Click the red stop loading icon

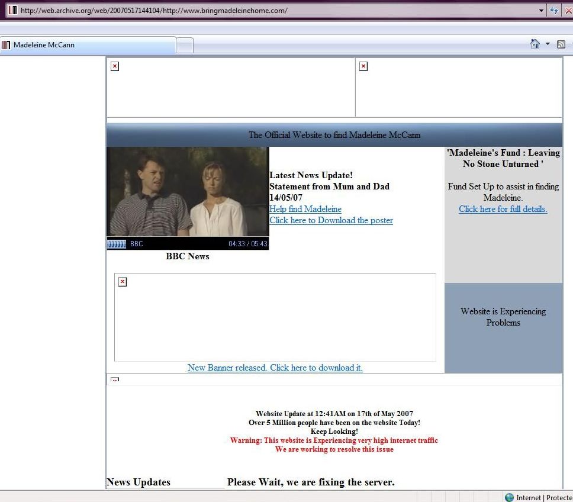click(x=569, y=11)
